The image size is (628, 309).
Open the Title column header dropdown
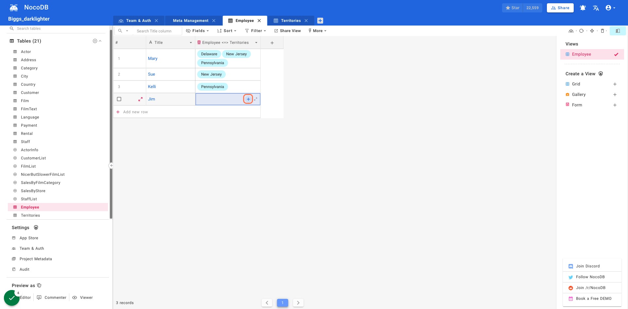point(191,43)
